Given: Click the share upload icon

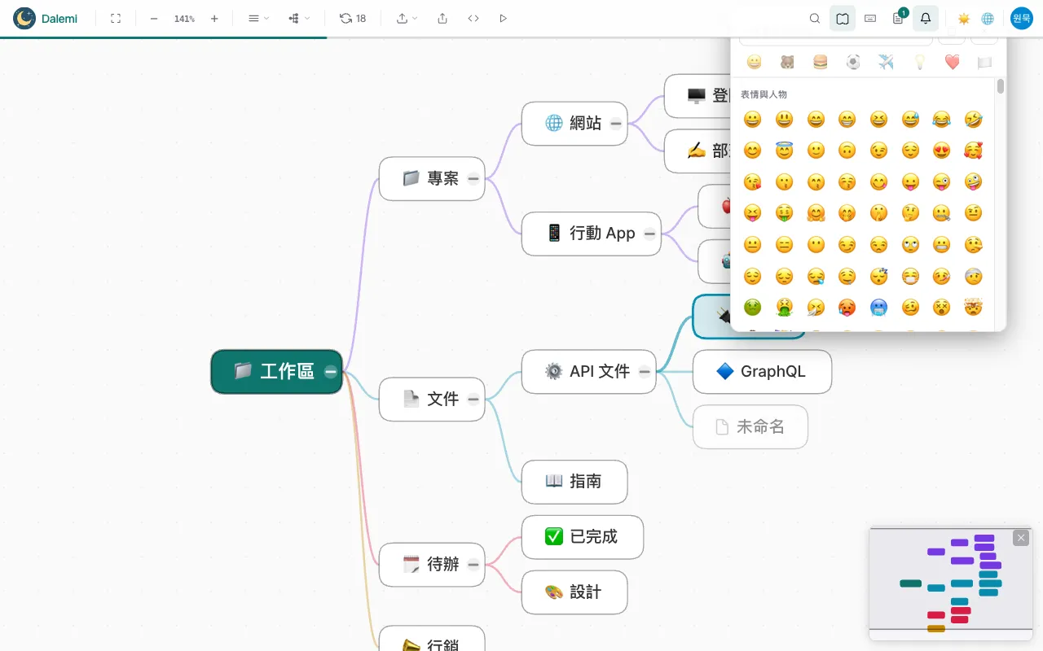Looking at the screenshot, I should pos(442,18).
